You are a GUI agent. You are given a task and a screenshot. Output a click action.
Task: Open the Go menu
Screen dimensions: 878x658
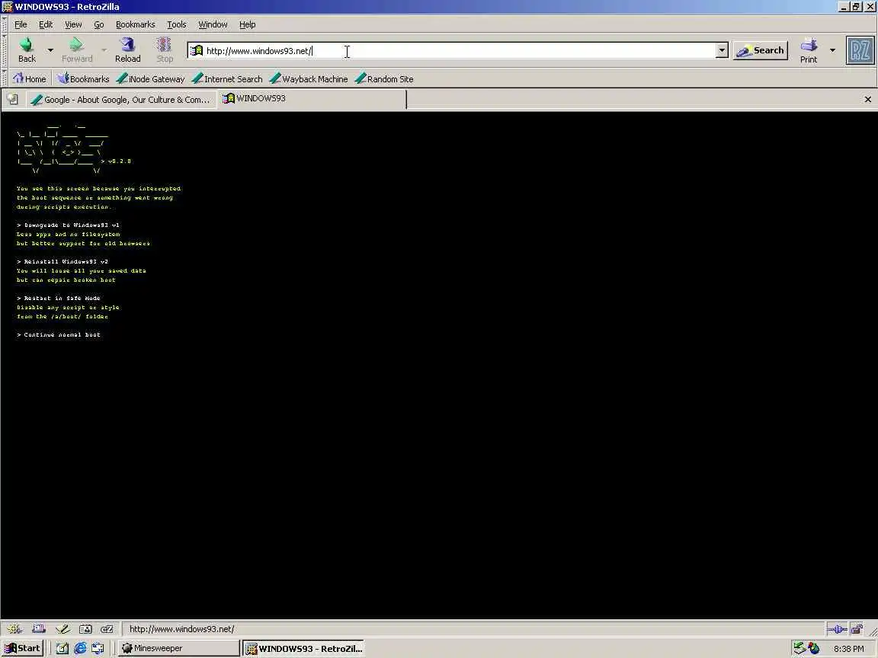(98, 24)
